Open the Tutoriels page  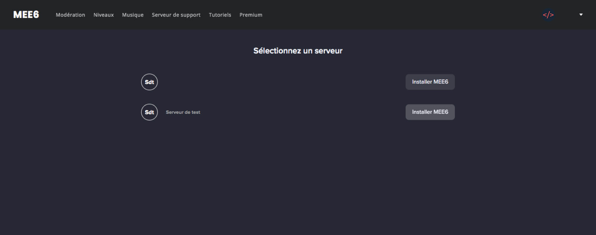click(220, 15)
